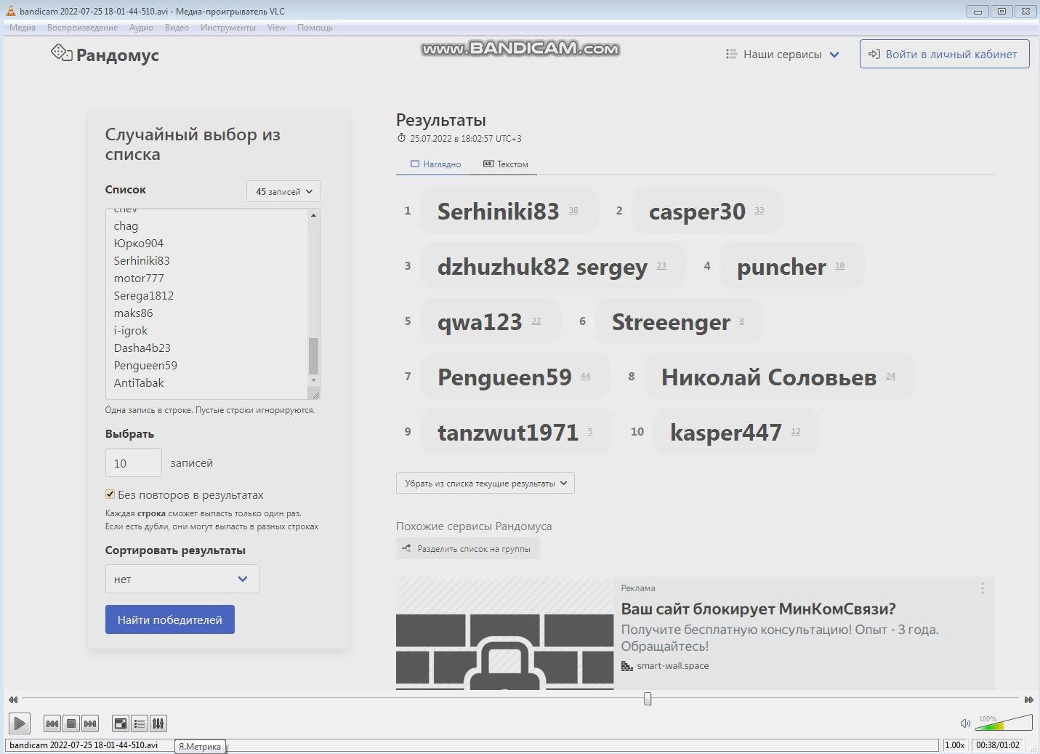Click the Рандомус dice logo
This screenshot has width=1040, height=754.
pyautogui.click(x=61, y=54)
